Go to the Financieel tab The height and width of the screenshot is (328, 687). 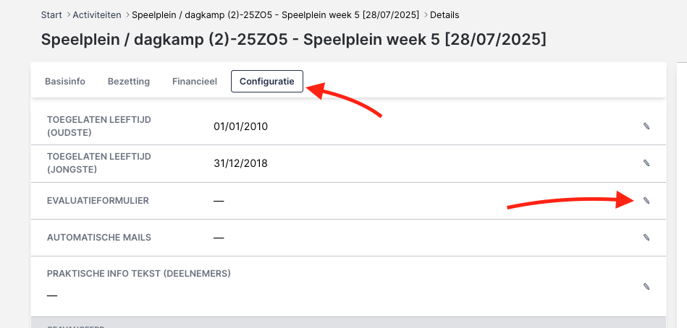click(x=195, y=82)
